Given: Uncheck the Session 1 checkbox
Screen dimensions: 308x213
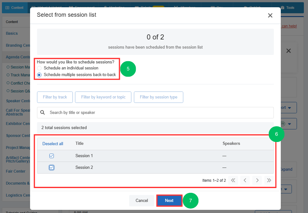Looking at the screenshot, I should 52,156.
